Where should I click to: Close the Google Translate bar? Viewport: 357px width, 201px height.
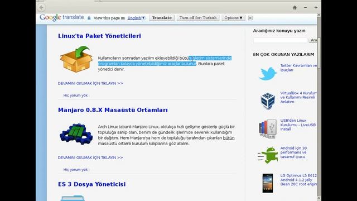250,18
